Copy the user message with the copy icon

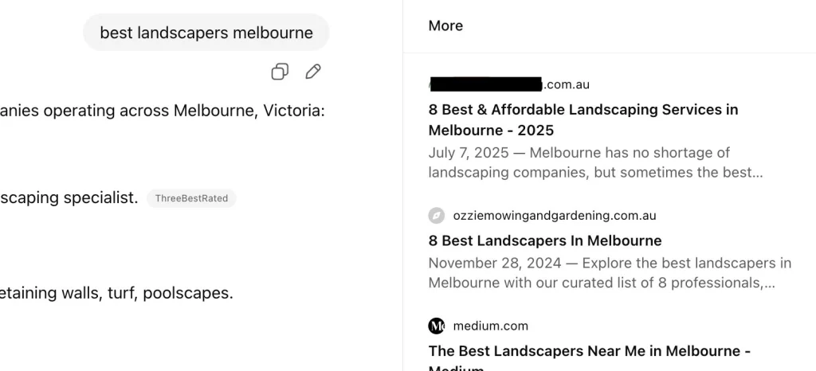[280, 72]
